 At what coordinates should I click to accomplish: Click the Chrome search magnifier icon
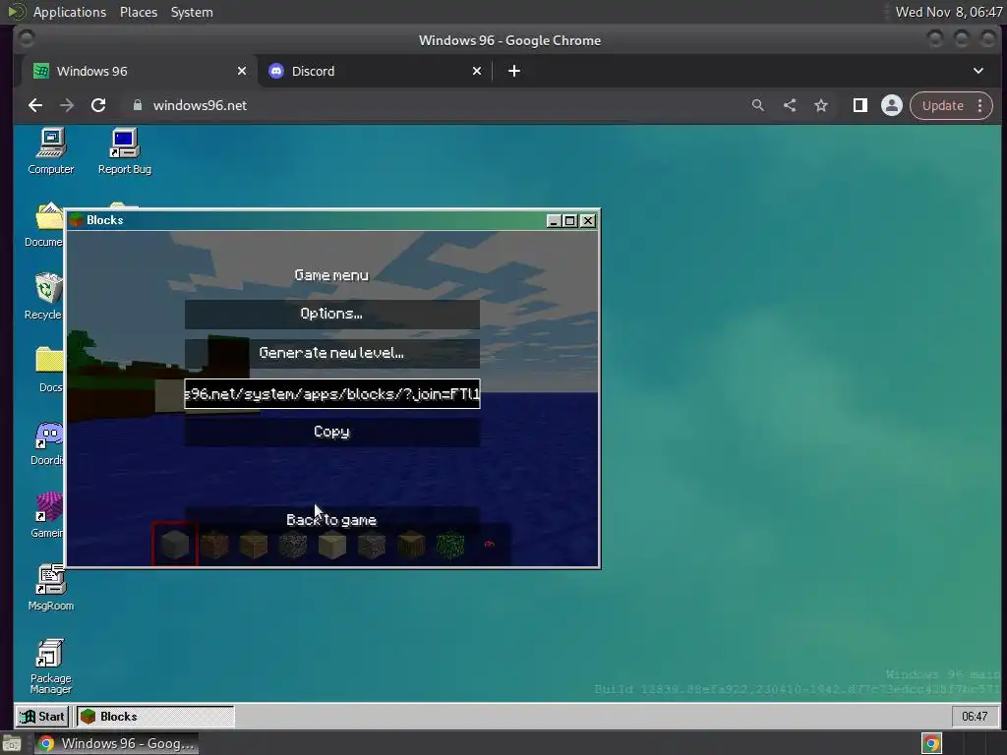[758, 105]
